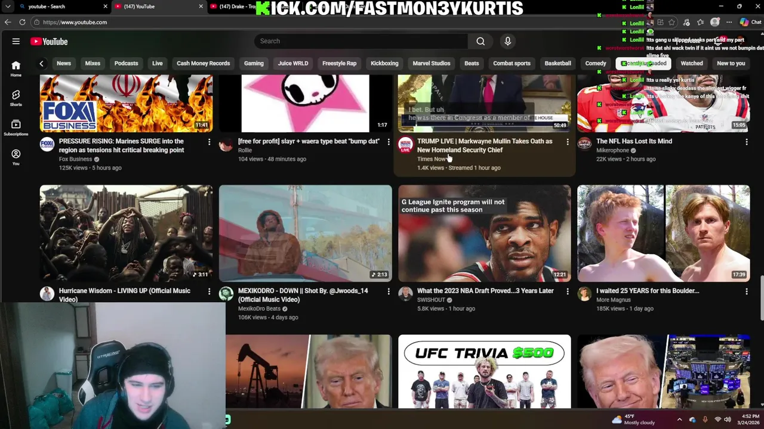Click the Fox Business channel avatar
The height and width of the screenshot is (429, 764).
(47, 144)
